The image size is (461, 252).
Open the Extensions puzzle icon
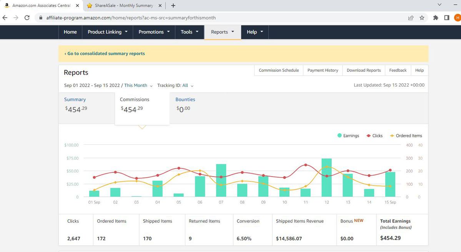click(436, 18)
